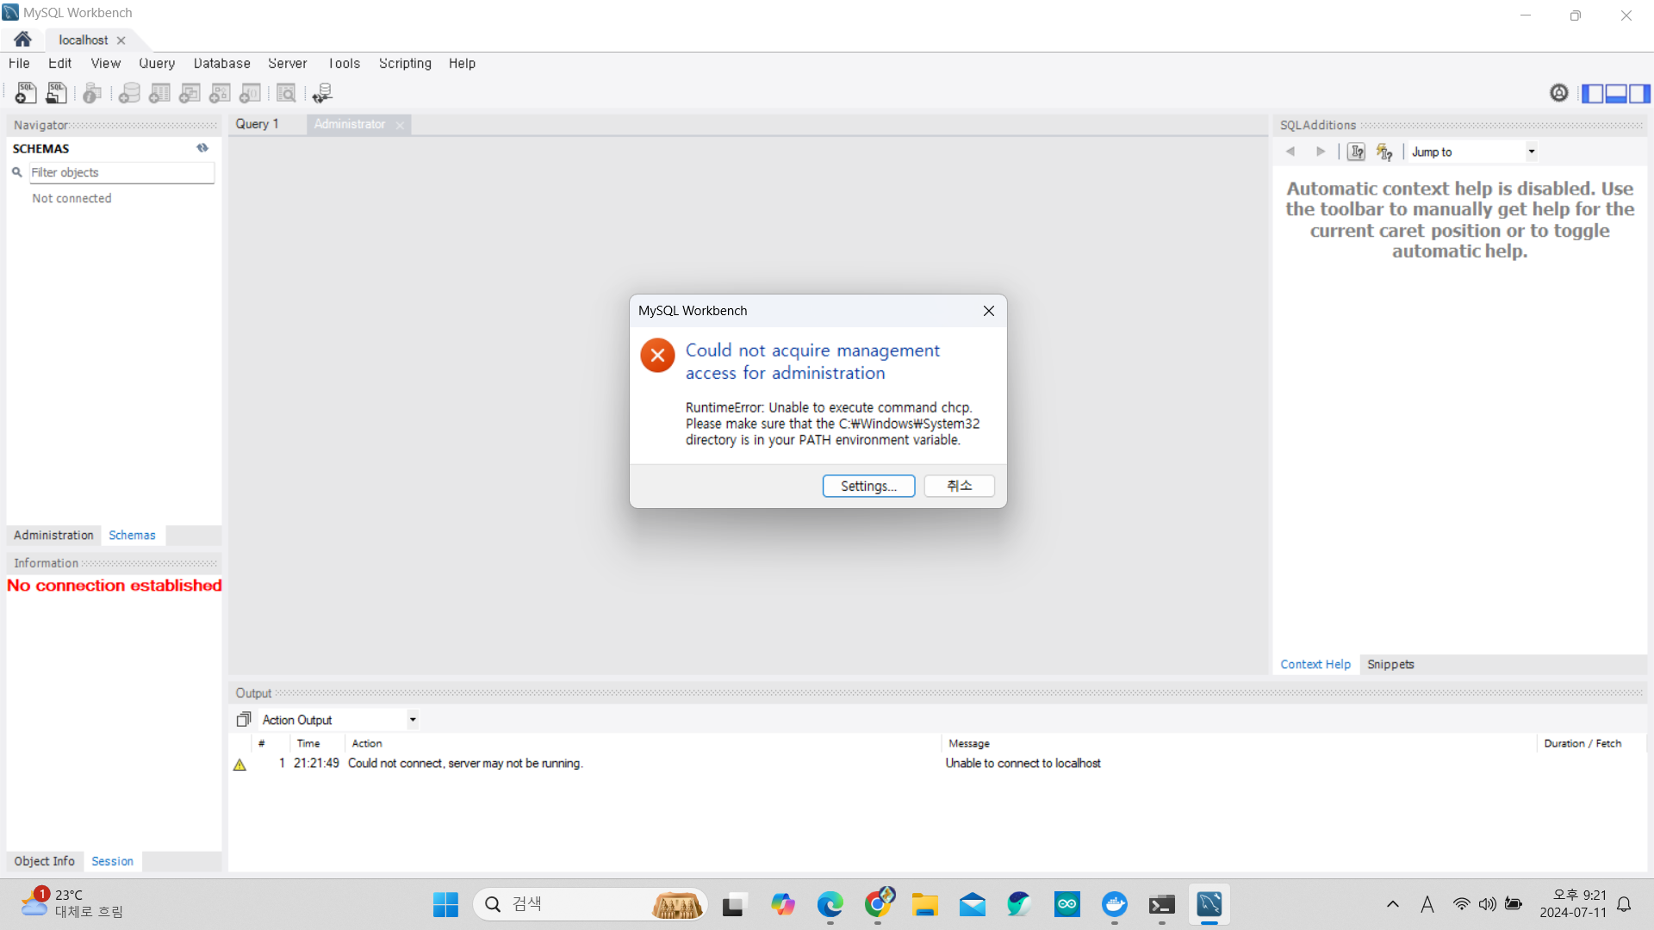
Task: Switch to the Query 1 tab
Action: 258,124
